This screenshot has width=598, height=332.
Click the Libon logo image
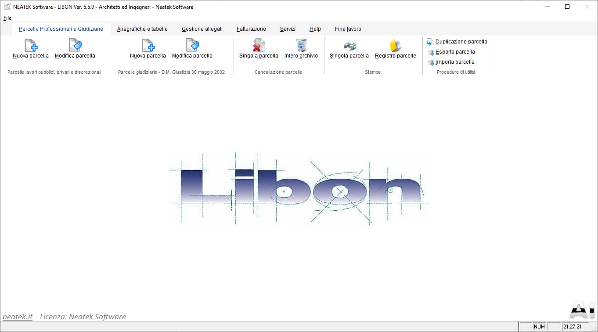pyautogui.click(x=299, y=189)
